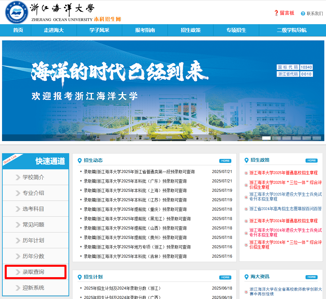Click the pin icon next to 招生动态
326x299 pixels.
tap(80, 161)
